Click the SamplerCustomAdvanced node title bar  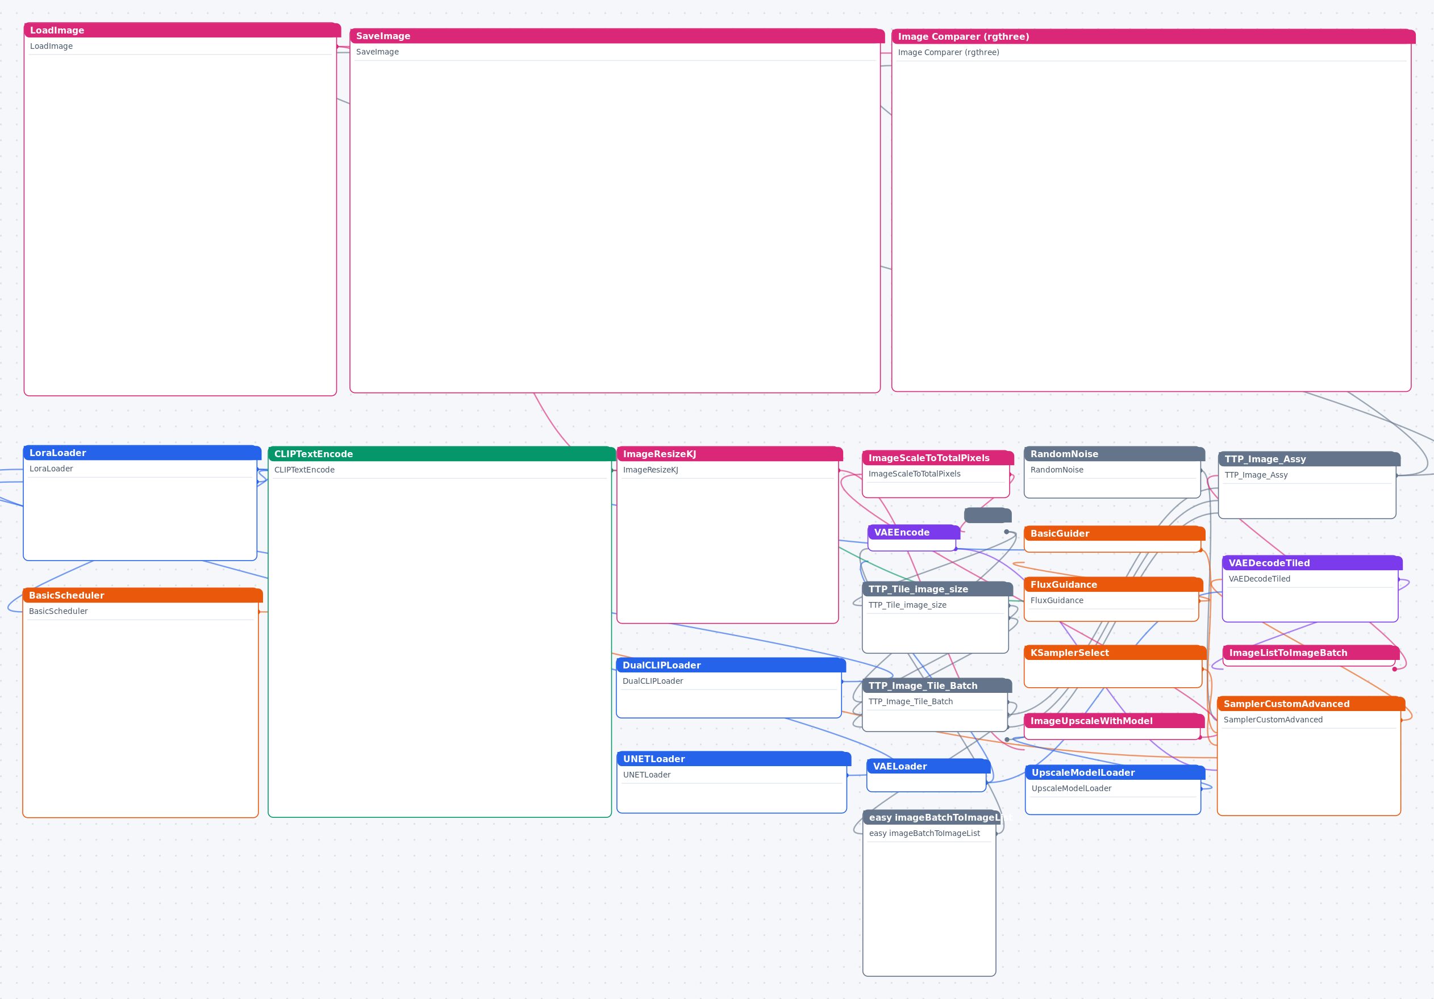pyautogui.click(x=1311, y=704)
